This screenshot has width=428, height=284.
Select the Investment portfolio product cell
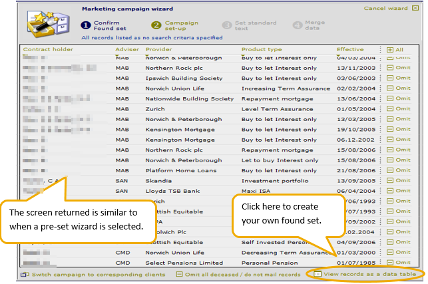(275, 181)
